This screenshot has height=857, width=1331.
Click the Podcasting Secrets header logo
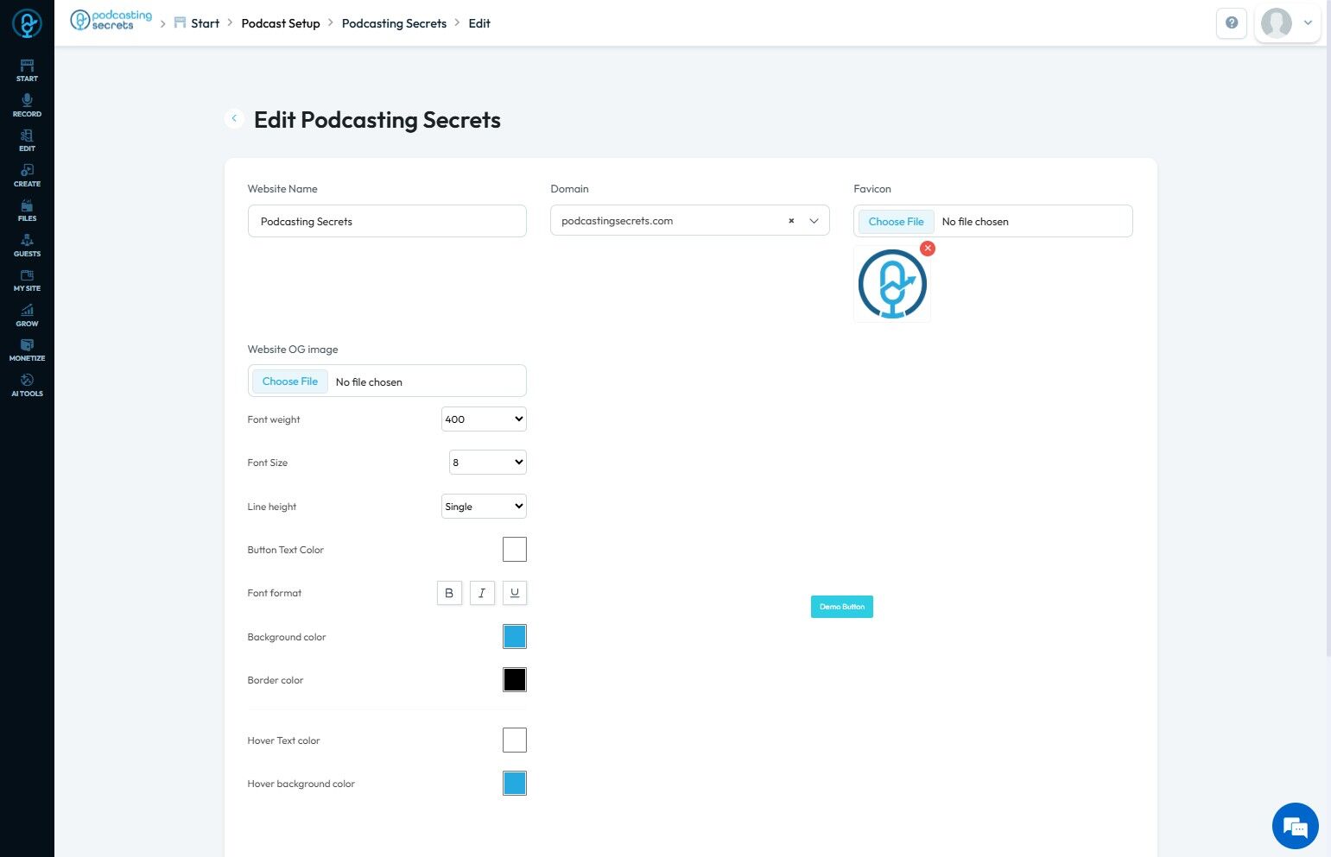111,21
